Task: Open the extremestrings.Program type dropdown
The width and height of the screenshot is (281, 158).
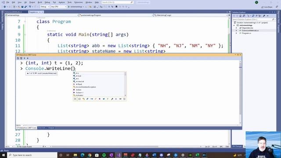Action: coord(116,15)
